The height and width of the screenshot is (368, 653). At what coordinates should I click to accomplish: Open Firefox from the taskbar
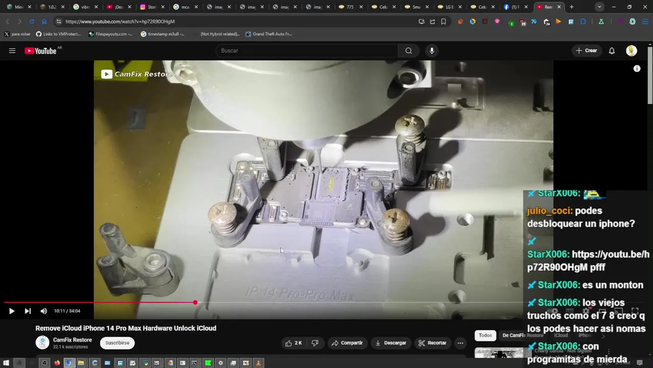tap(57, 363)
